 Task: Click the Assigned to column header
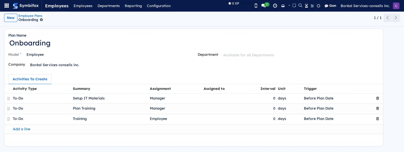pos(214,89)
